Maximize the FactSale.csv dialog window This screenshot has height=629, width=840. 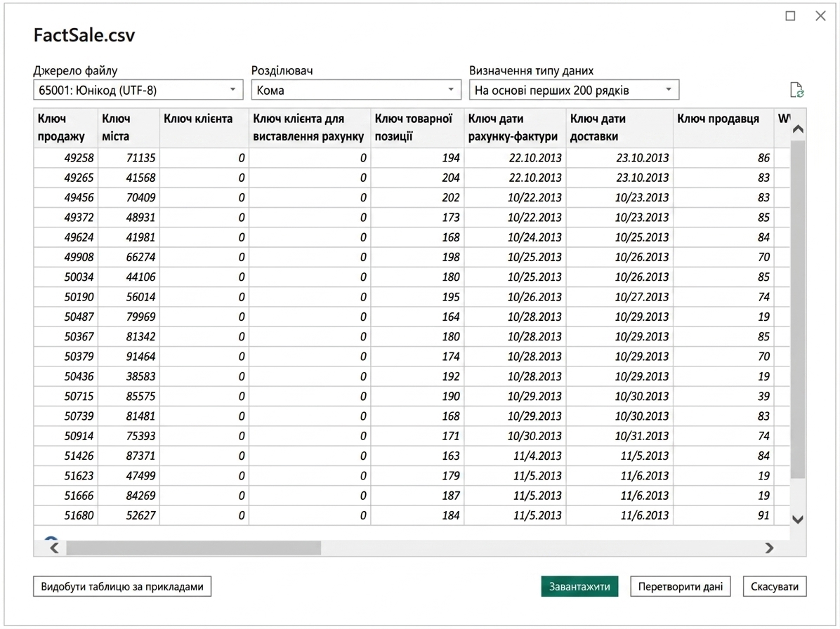click(x=790, y=16)
